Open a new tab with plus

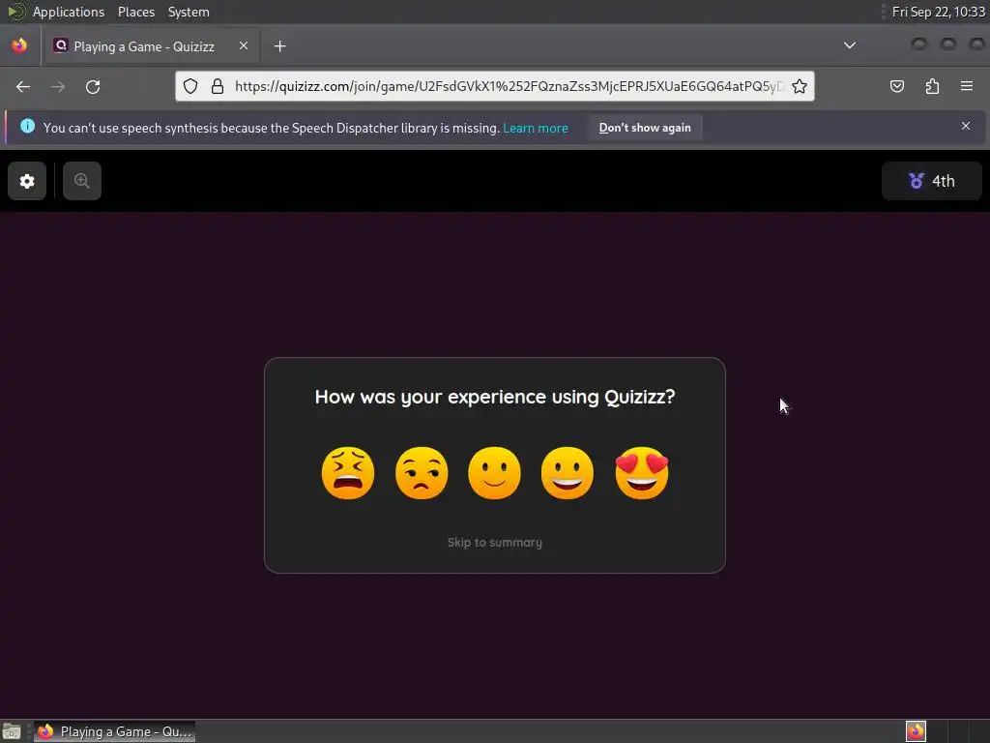pyautogui.click(x=279, y=46)
